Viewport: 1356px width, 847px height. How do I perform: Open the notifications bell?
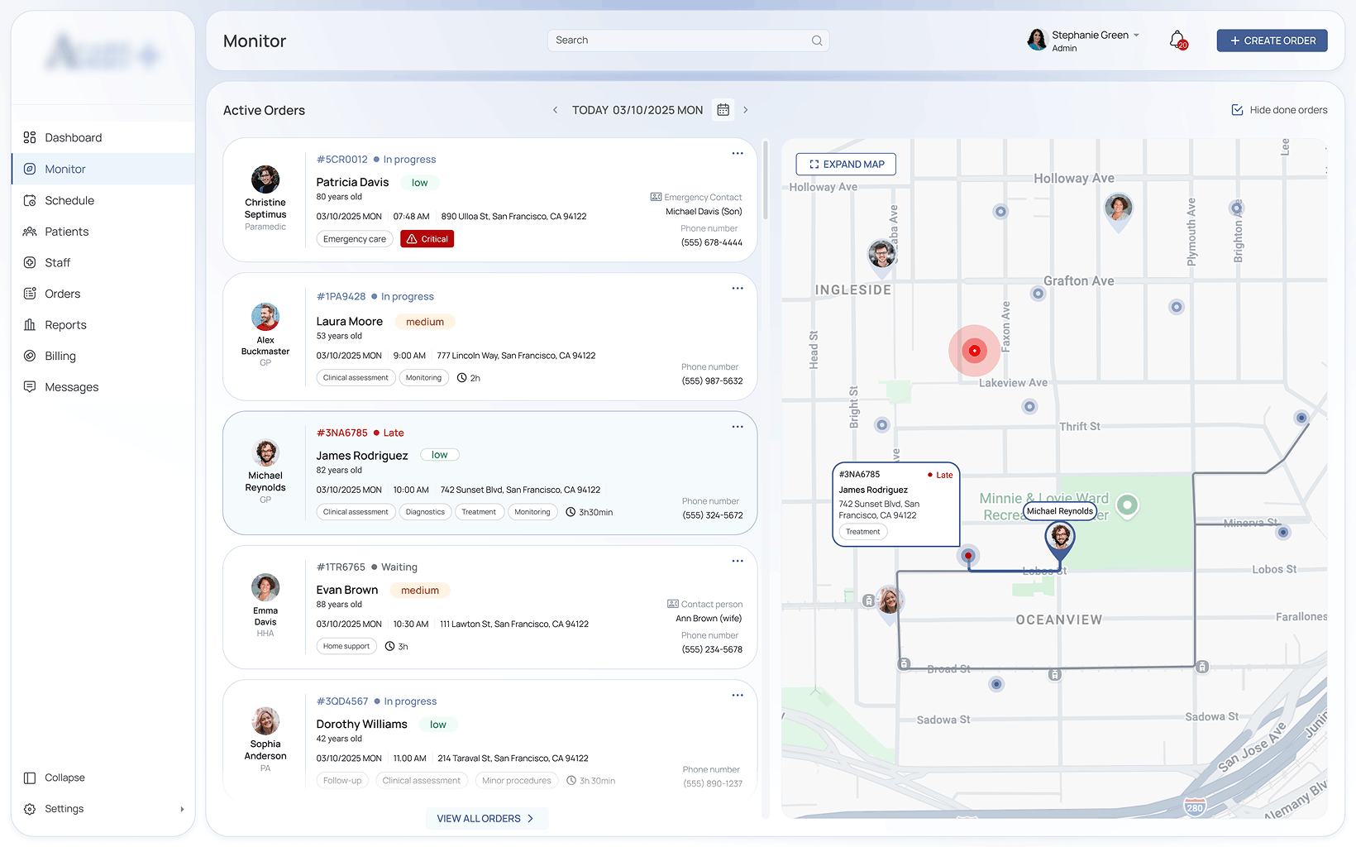[x=1177, y=40]
